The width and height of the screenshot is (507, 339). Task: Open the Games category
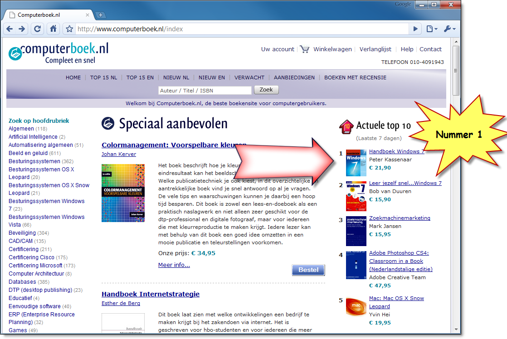pos(18,330)
